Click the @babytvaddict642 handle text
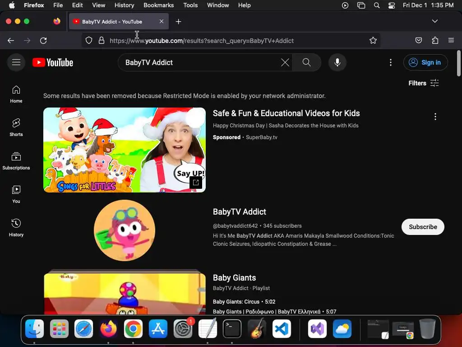Screen dimensions: 462x347 tap(235, 226)
